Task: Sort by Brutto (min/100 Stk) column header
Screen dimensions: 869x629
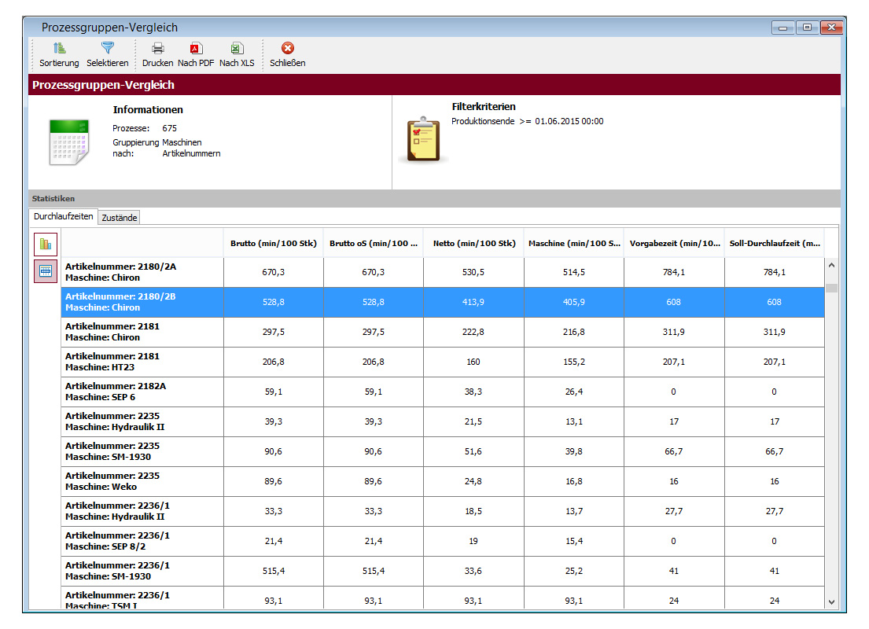Action: [274, 243]
